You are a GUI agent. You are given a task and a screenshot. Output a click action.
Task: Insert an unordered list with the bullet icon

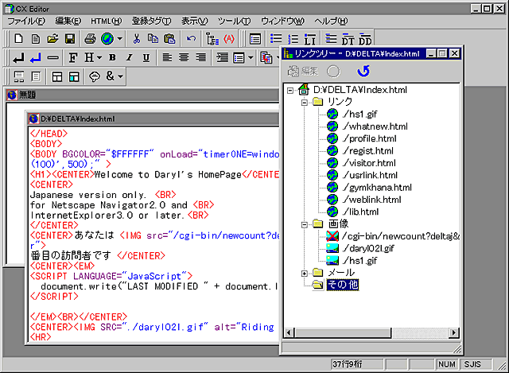(276, 39)
